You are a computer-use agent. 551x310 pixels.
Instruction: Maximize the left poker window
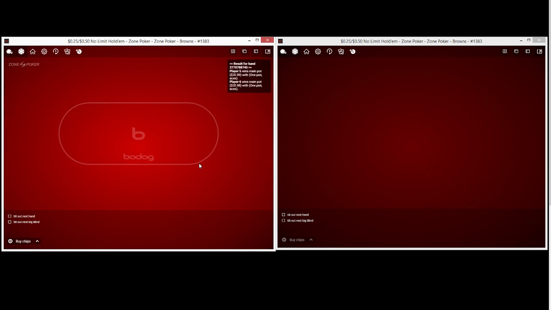click(257, 40)
